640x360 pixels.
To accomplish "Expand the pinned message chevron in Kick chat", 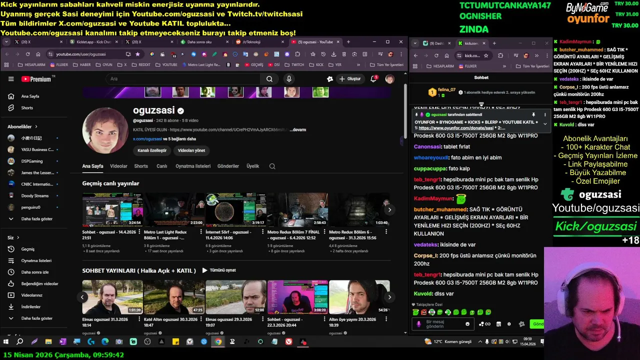I will click(545, 123).
